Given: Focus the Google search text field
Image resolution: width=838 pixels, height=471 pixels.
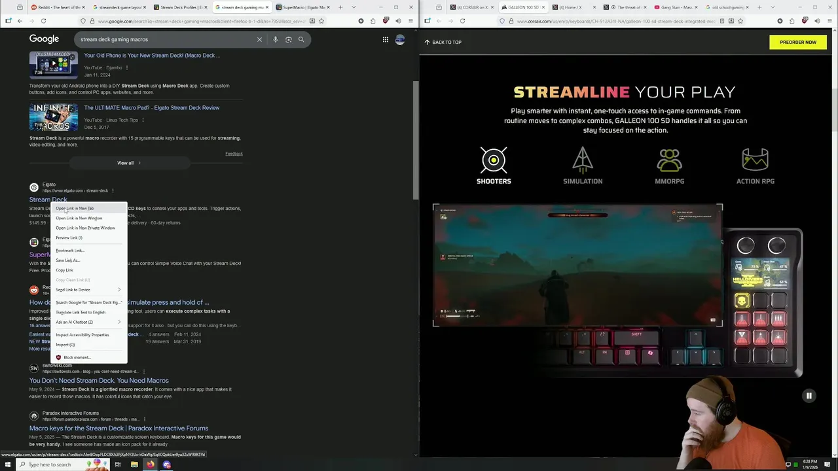Looking at the screenshot, I should pyautogui.click(x=164, y=39).
